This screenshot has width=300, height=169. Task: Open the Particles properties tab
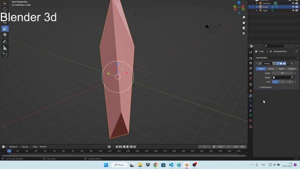pos(251,101)
